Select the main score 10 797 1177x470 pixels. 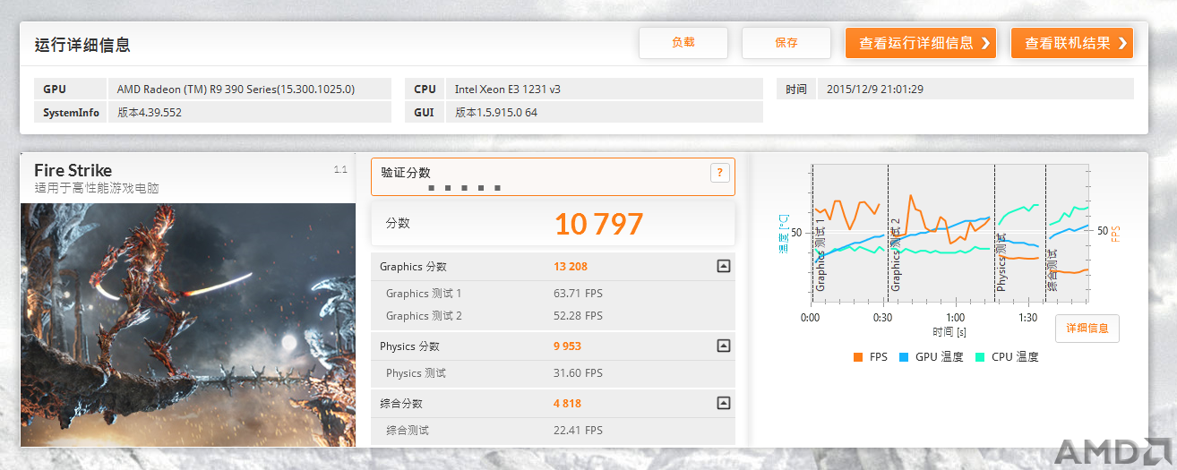pos(598,223)
